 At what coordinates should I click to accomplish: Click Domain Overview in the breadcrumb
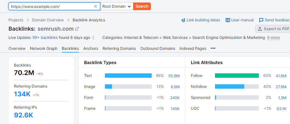click(x=48, y=20)
